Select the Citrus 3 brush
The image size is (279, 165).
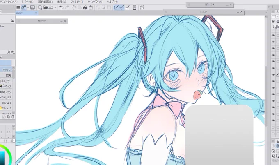[x=6, y=108]
